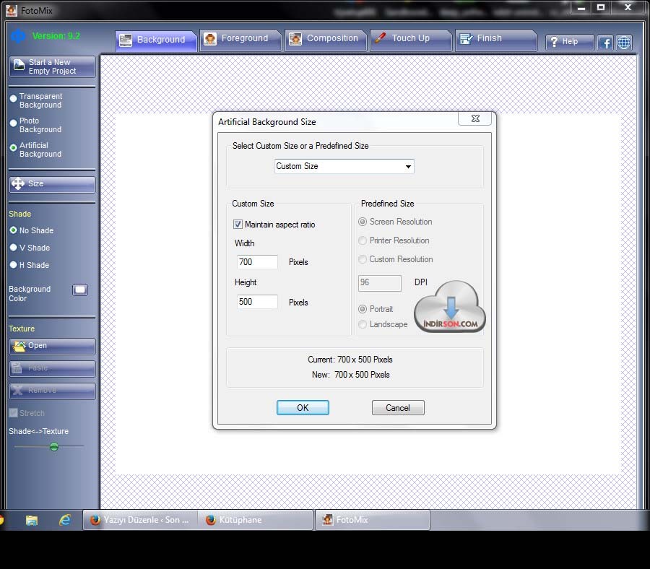This screenshot has height=569, width=650.
Task: Start a New Empty Project
Action: coord(52,66)
